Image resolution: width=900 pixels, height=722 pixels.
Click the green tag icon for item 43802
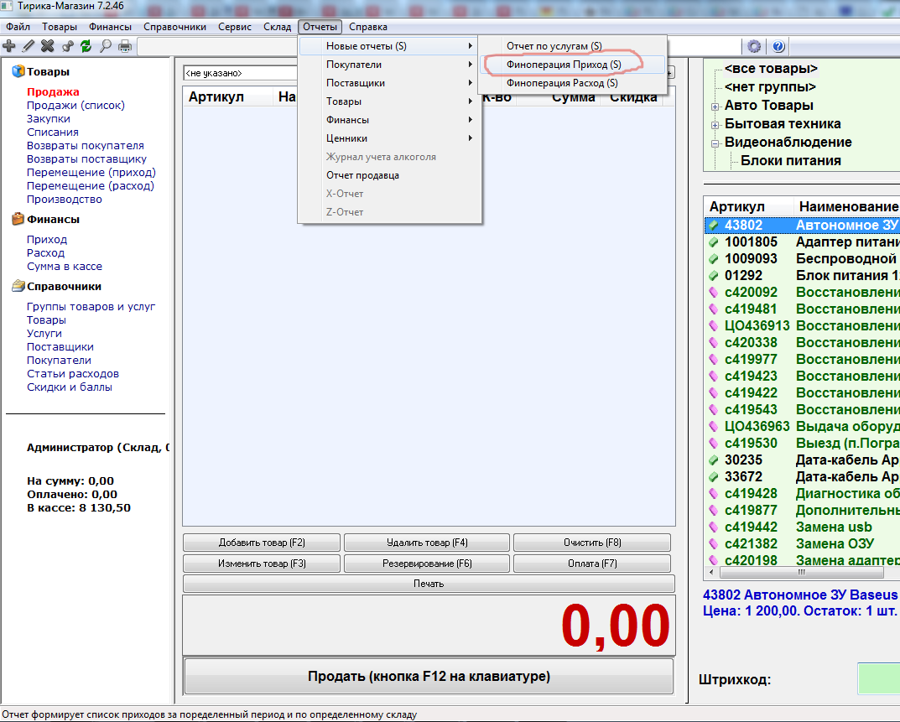(x=714, y=226)
